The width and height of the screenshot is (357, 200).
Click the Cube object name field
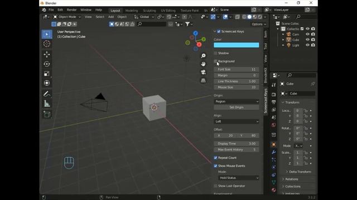302,94
